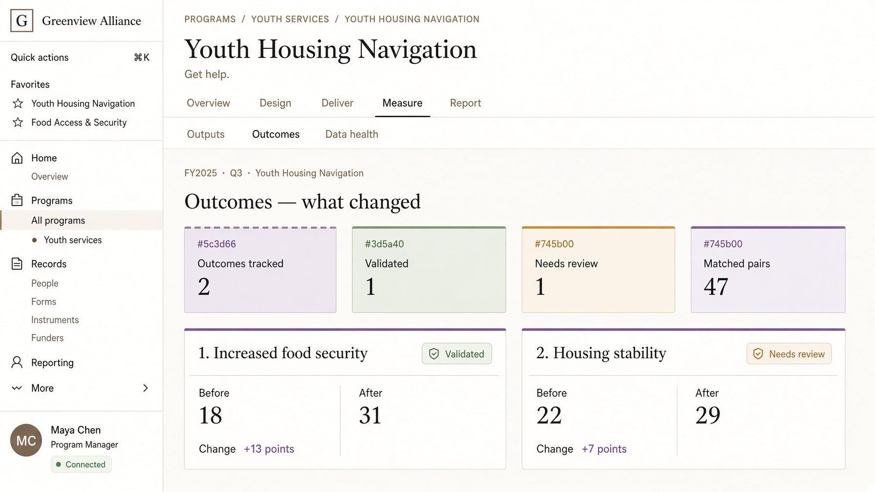The width and height of the screenshot is (875, 492).
Task: Click the #3d5a40 color code label
Action: coord(384,244)
